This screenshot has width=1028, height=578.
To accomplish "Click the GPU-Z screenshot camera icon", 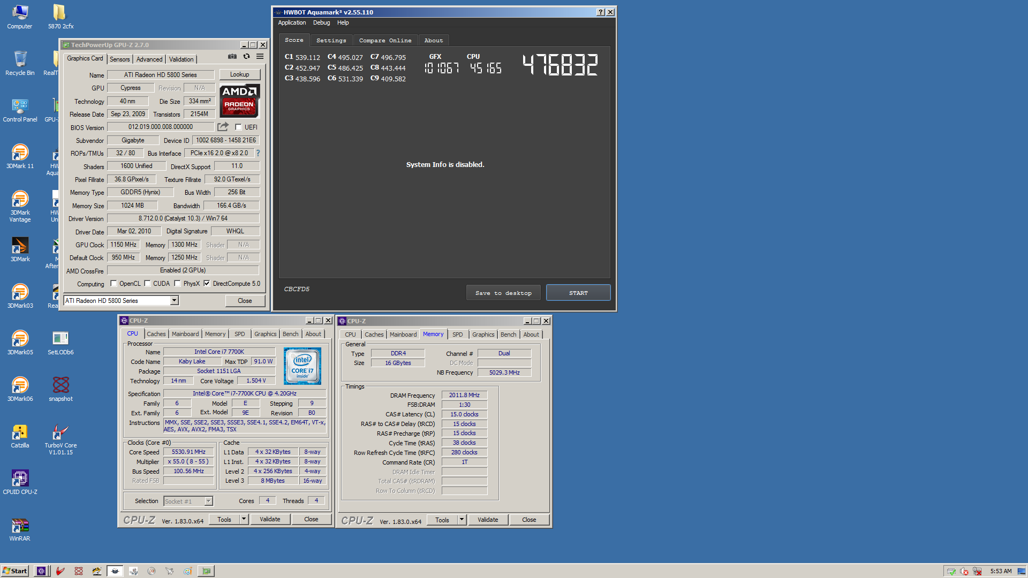I will pyautogui.click(x=232, y=56).
